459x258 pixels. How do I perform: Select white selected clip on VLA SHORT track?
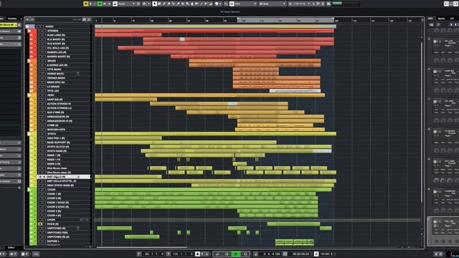[182, 39]
